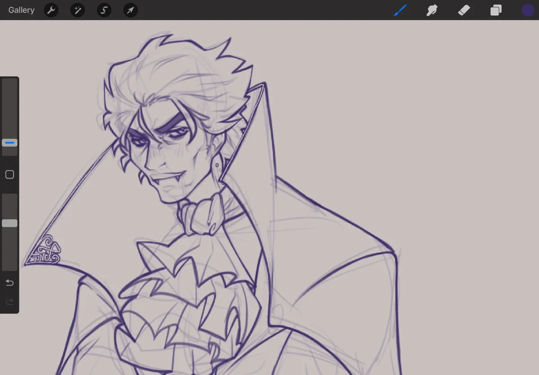539x375 pixels.
Task: Open the Adjustments magic wand menu
Action: click(x=78, y=10)
